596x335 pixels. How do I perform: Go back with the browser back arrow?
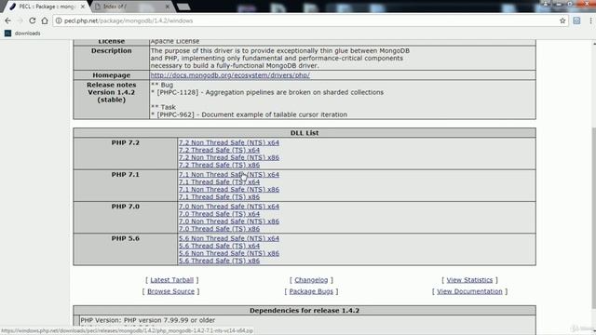coord(8,20)
